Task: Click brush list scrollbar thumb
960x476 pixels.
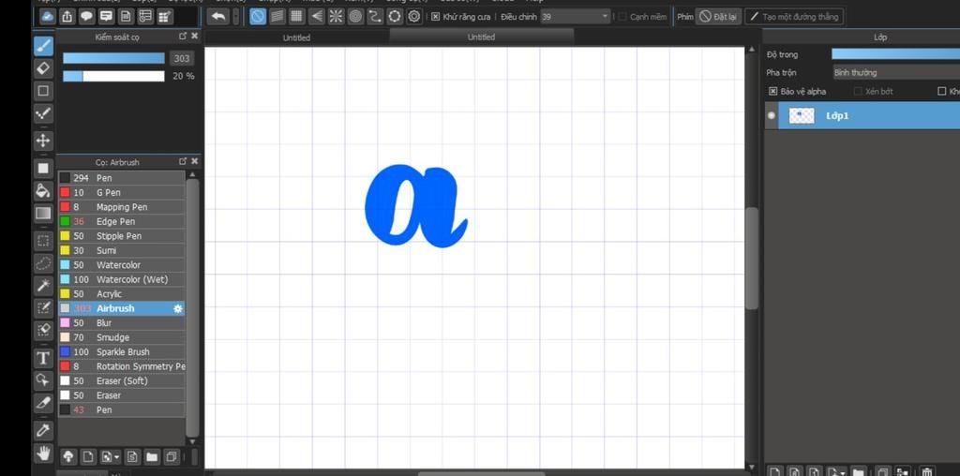Action: [x=192, y=307]
